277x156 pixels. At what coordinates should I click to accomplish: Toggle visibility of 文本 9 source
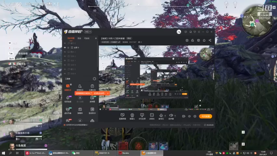point(65,65)
